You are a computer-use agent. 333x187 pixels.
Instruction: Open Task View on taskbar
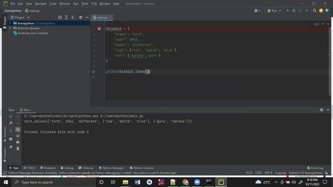113,182
